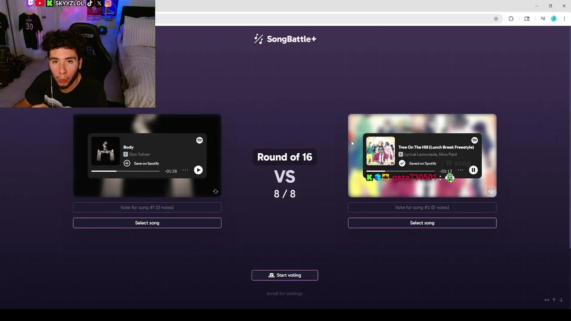The height and width of the screenshot is (321, 571).
Task: Click the Start voting button
Action: tap(285, 275)
